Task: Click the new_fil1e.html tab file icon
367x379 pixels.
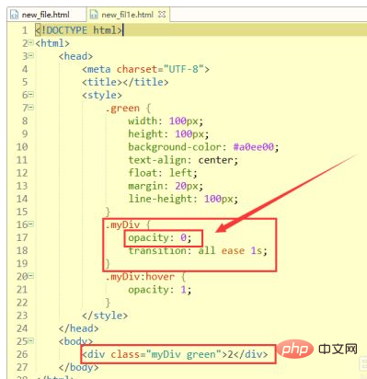Action: (x=94, y=15)
